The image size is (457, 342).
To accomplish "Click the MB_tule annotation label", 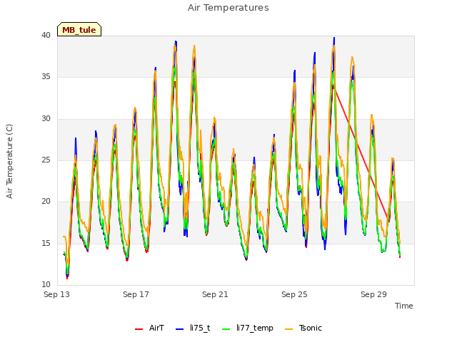I will [x=79, y=30].
